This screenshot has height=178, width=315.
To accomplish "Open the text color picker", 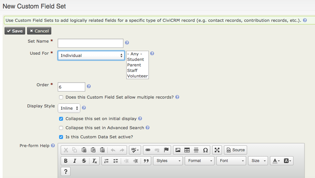I will [x=276, y=161].
